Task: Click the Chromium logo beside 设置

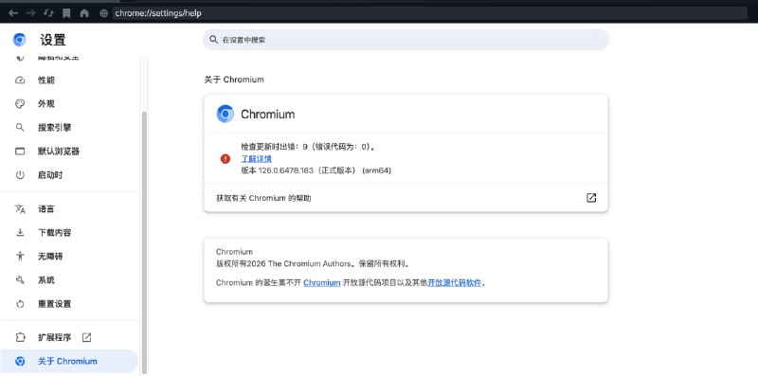Action: tap(19, 40)
